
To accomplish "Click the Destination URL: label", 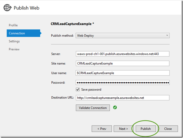I will tap(62, 98).
